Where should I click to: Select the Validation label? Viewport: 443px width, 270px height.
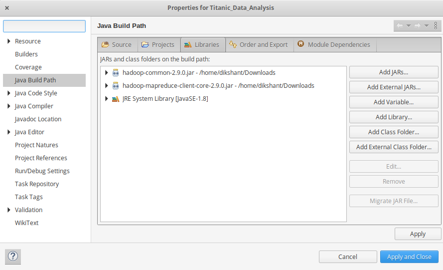[x=28, y=210]
